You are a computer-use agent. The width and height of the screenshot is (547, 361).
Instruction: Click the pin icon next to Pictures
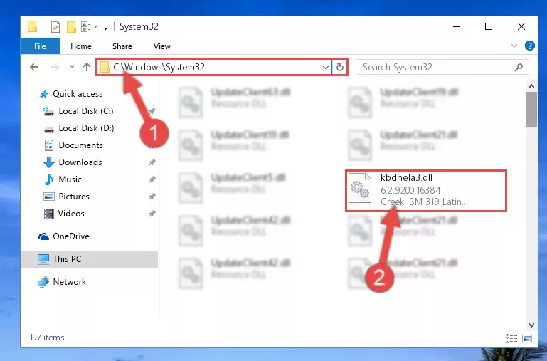pyautogui.click(x=152, y=197)
